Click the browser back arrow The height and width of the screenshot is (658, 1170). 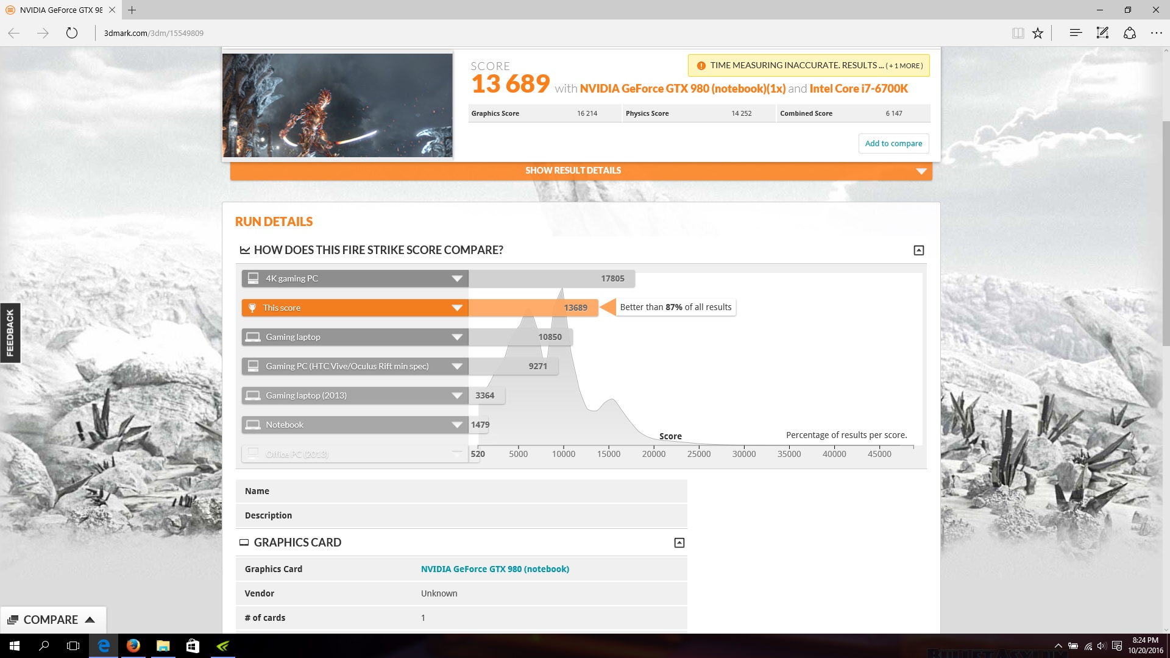(14, 33)
